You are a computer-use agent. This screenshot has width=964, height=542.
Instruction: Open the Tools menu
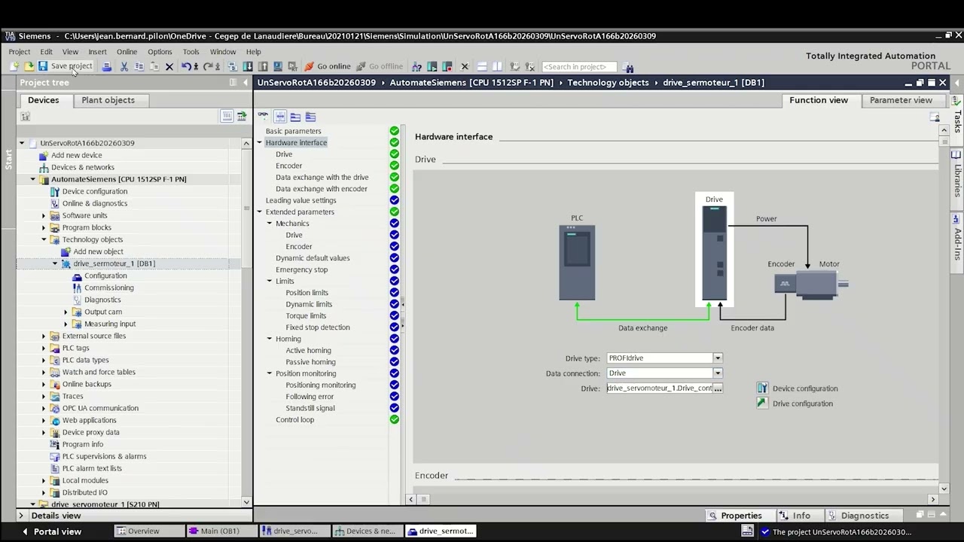click(191, 52)
